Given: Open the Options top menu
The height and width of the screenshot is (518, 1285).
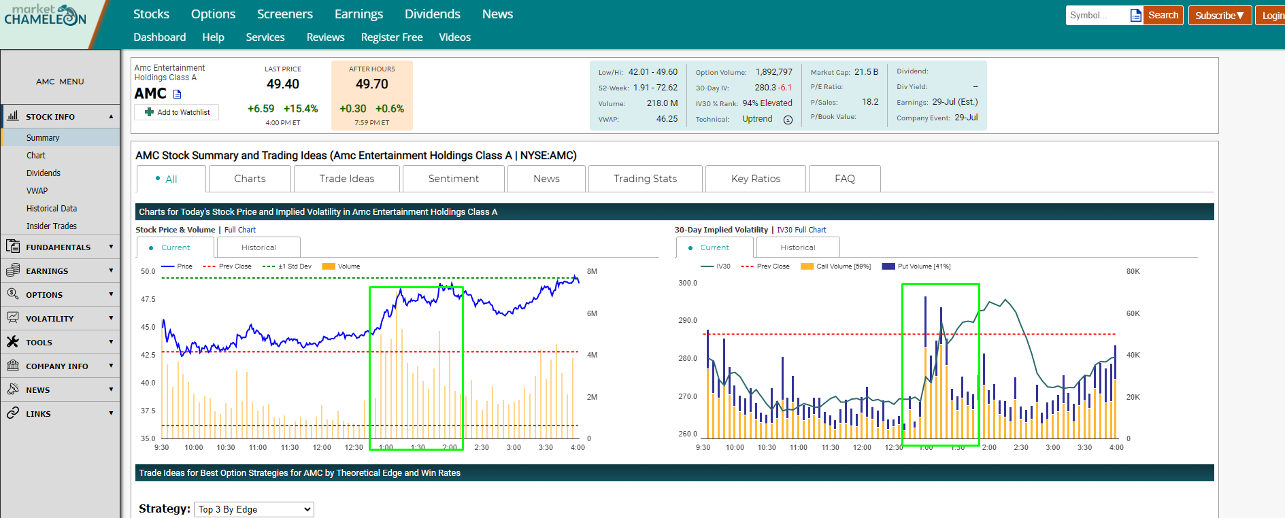Looking at the screenshot, I should tap(213, 14).
